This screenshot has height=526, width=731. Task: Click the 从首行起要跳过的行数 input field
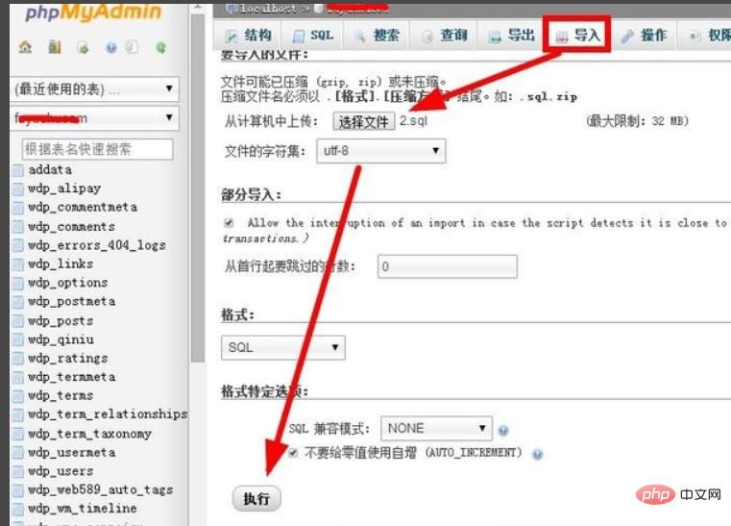pos(447,266)
